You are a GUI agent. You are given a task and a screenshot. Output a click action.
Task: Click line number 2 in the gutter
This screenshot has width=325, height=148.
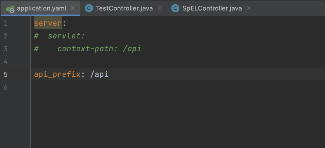pos(6,36)
